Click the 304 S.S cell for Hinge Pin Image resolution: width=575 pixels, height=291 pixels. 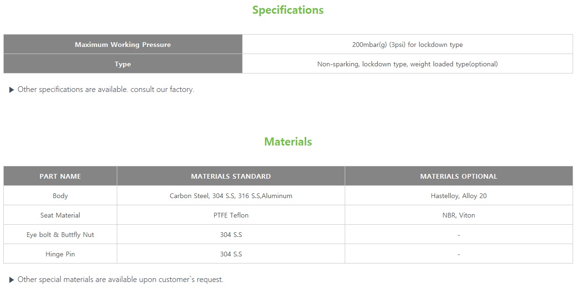click(x=231, y=254)
